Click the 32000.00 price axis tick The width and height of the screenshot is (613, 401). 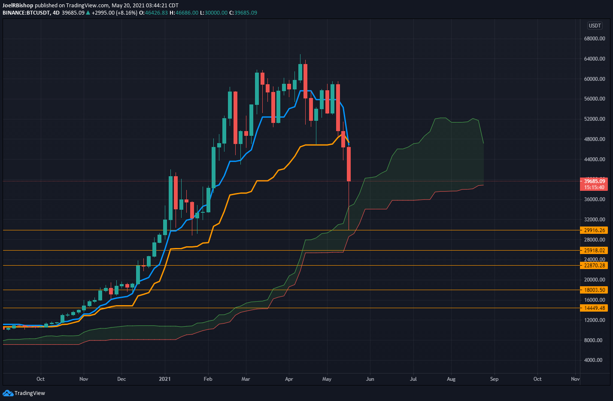click(595, 220)
